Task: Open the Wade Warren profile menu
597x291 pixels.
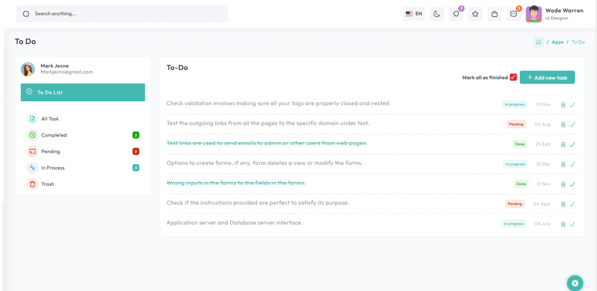Action: point(554,14)
